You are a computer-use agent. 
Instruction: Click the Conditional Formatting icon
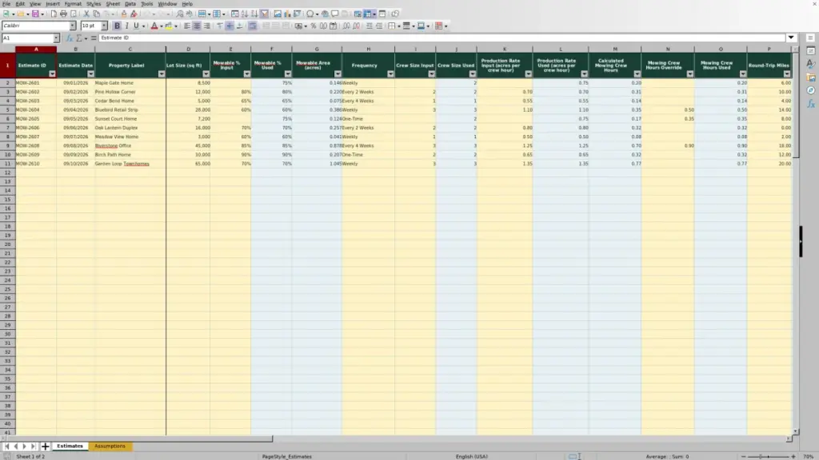click(439, 26)
